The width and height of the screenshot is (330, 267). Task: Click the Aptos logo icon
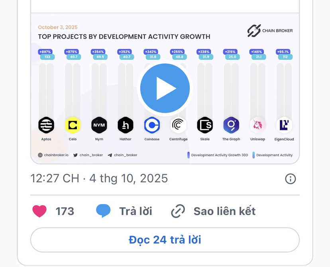point(46,125)
